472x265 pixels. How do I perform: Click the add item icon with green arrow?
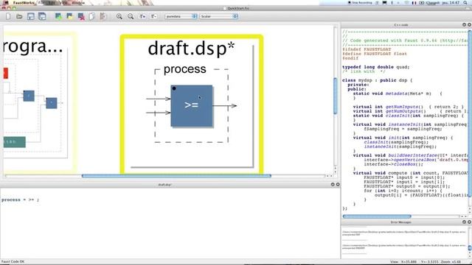click(58, 16)
